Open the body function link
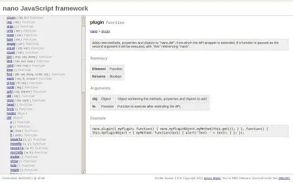293x183 pixels. click(10, 109)
